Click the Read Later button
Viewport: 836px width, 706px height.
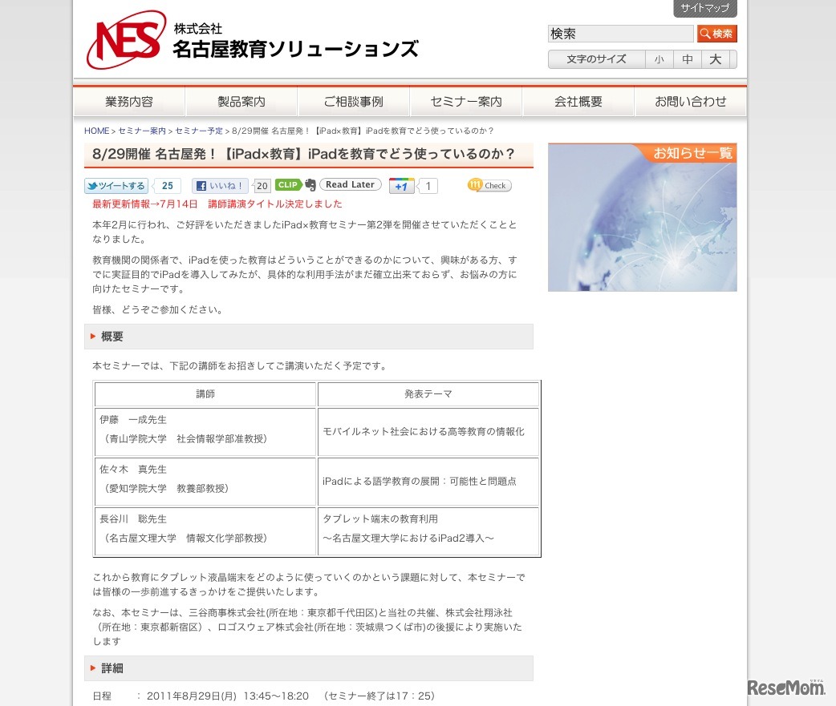coord(351,185)
